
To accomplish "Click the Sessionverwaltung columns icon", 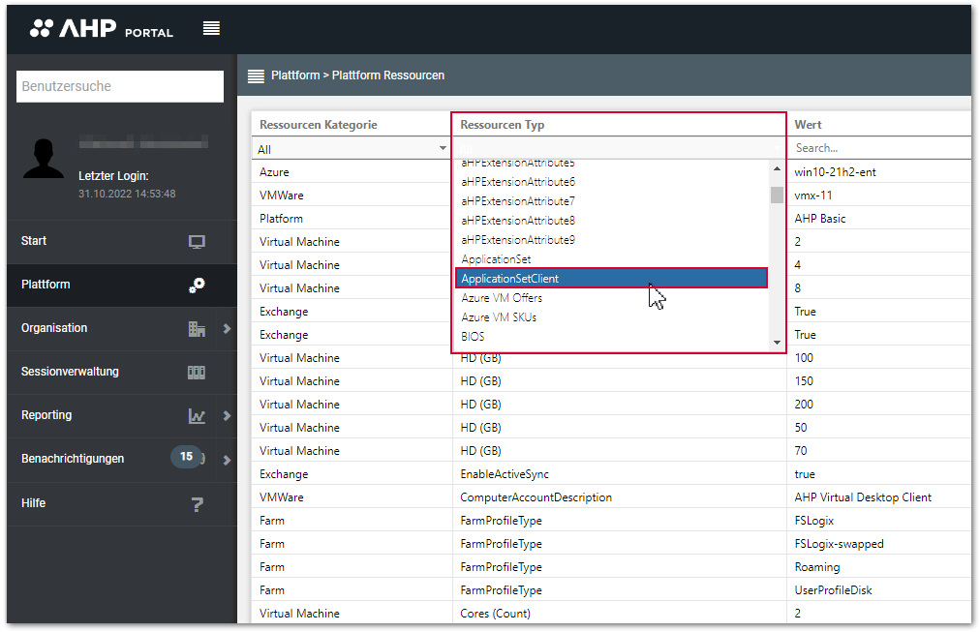I will pyautogui.click(x=197, y=373).
